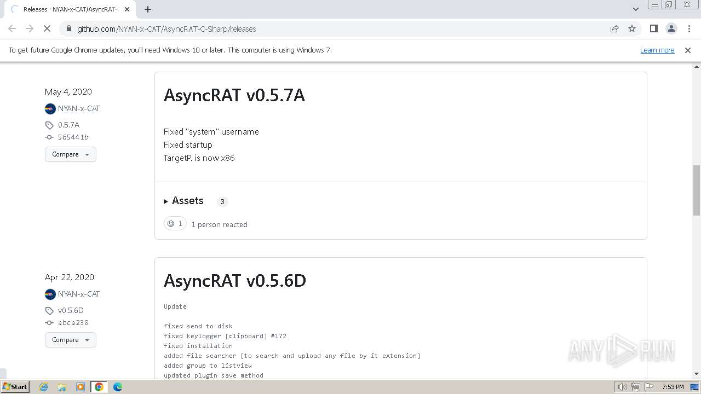Open Windows Explorer from taskbar

(x=62, y=387)
